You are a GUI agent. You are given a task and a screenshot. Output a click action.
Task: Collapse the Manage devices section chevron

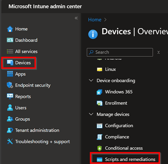point(91,114)
